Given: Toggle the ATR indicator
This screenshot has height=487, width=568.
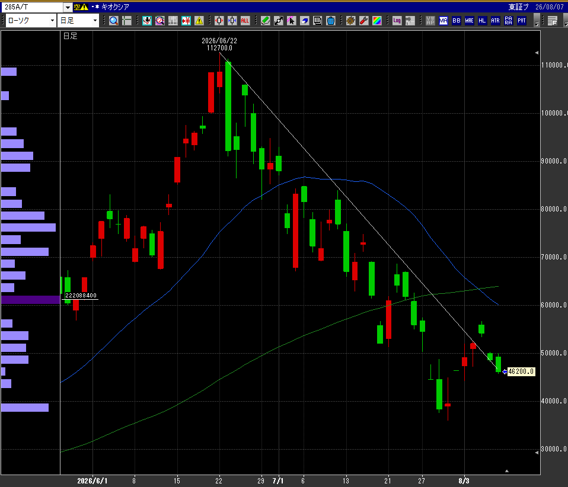Looking at the screenshot, I should coord(495,21).
